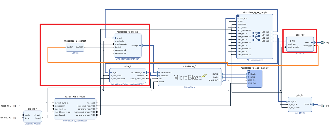330x128 pixels.
Task: Click processor_rst pin on axi_intc
Action: click(x=120, y=53)
